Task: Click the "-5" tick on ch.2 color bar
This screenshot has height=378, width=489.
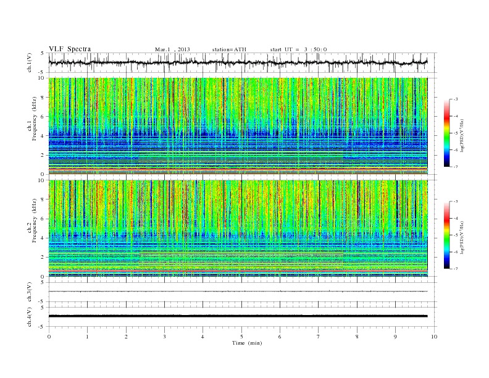Action: [456, 235]
